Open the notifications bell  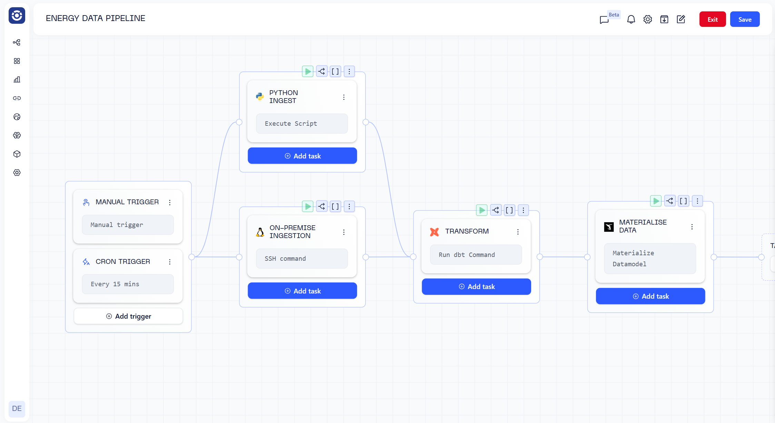tap(631, 20)
